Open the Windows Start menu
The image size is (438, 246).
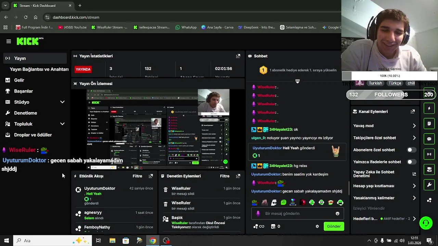(x=7, y=241)
